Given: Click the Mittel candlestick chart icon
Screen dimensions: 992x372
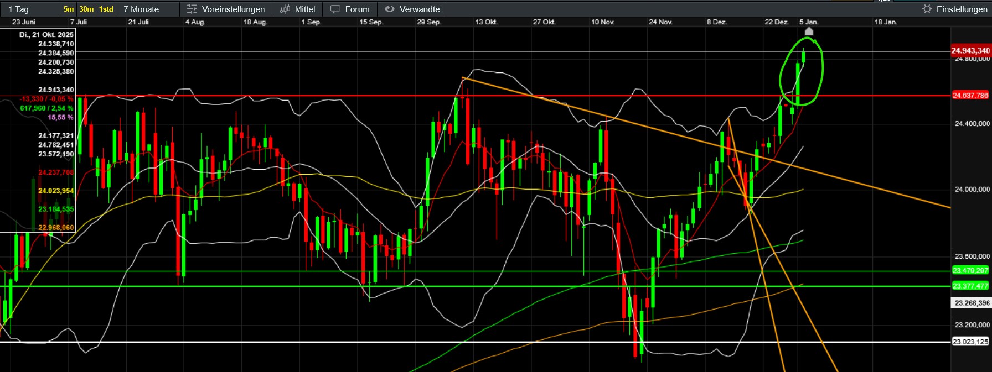Looking at the screenshot, I should (x=285, y=9).
